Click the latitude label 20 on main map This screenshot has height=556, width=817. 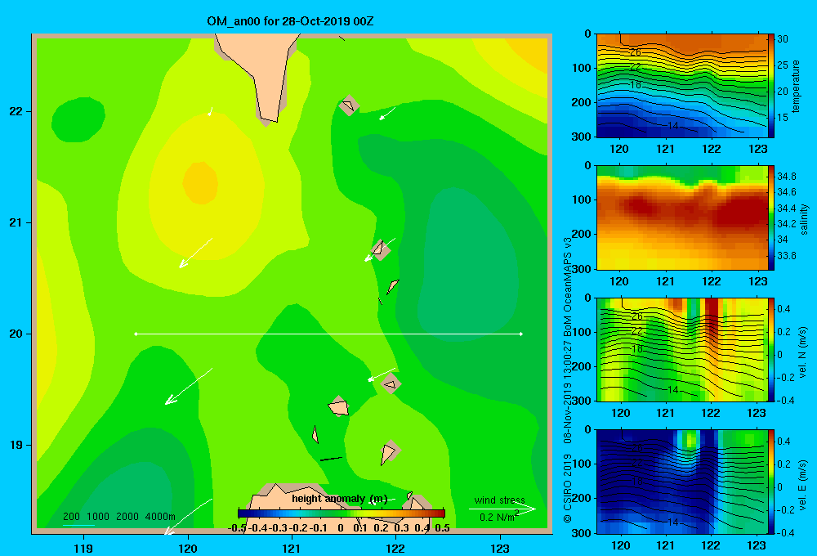(x=16, y=334)
